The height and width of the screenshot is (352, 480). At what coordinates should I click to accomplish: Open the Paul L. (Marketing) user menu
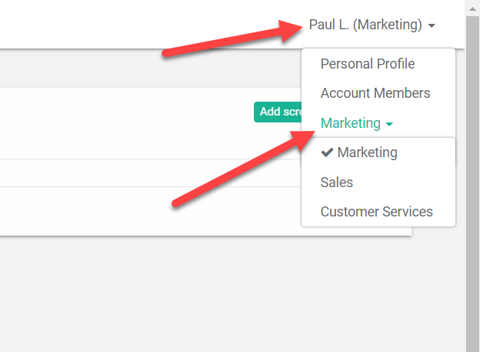click(372, 25)
